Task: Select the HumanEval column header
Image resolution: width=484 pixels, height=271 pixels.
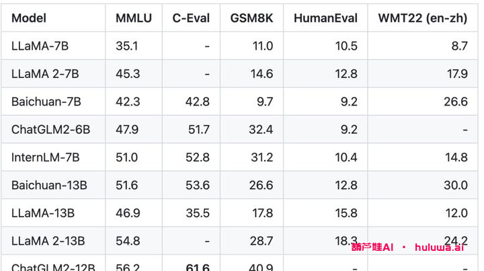Action: (x=325, y=19)
